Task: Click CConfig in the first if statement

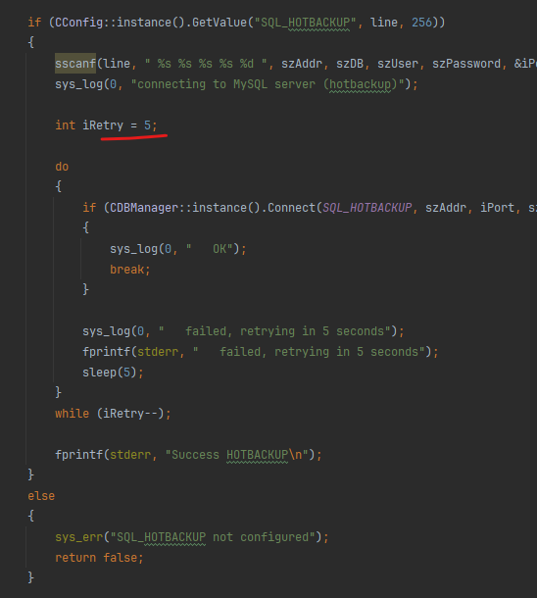Action: point(79,23)
